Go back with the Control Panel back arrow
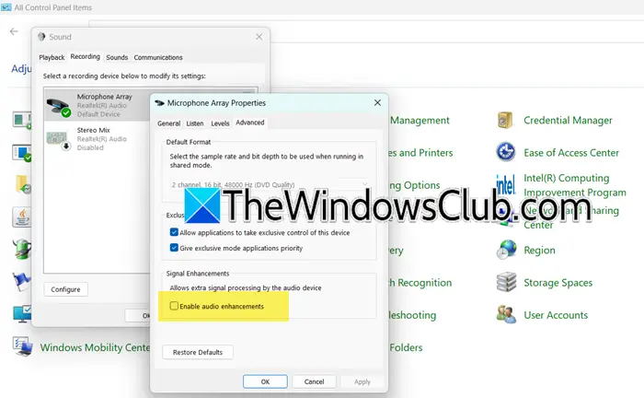The width and height of the screenshot is (644, 398). (14, 31)
